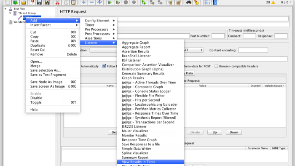This screenshot has width=295, height=166.
Task: Click the Stop test toolbar icon
Action: [x=126, y=2]
